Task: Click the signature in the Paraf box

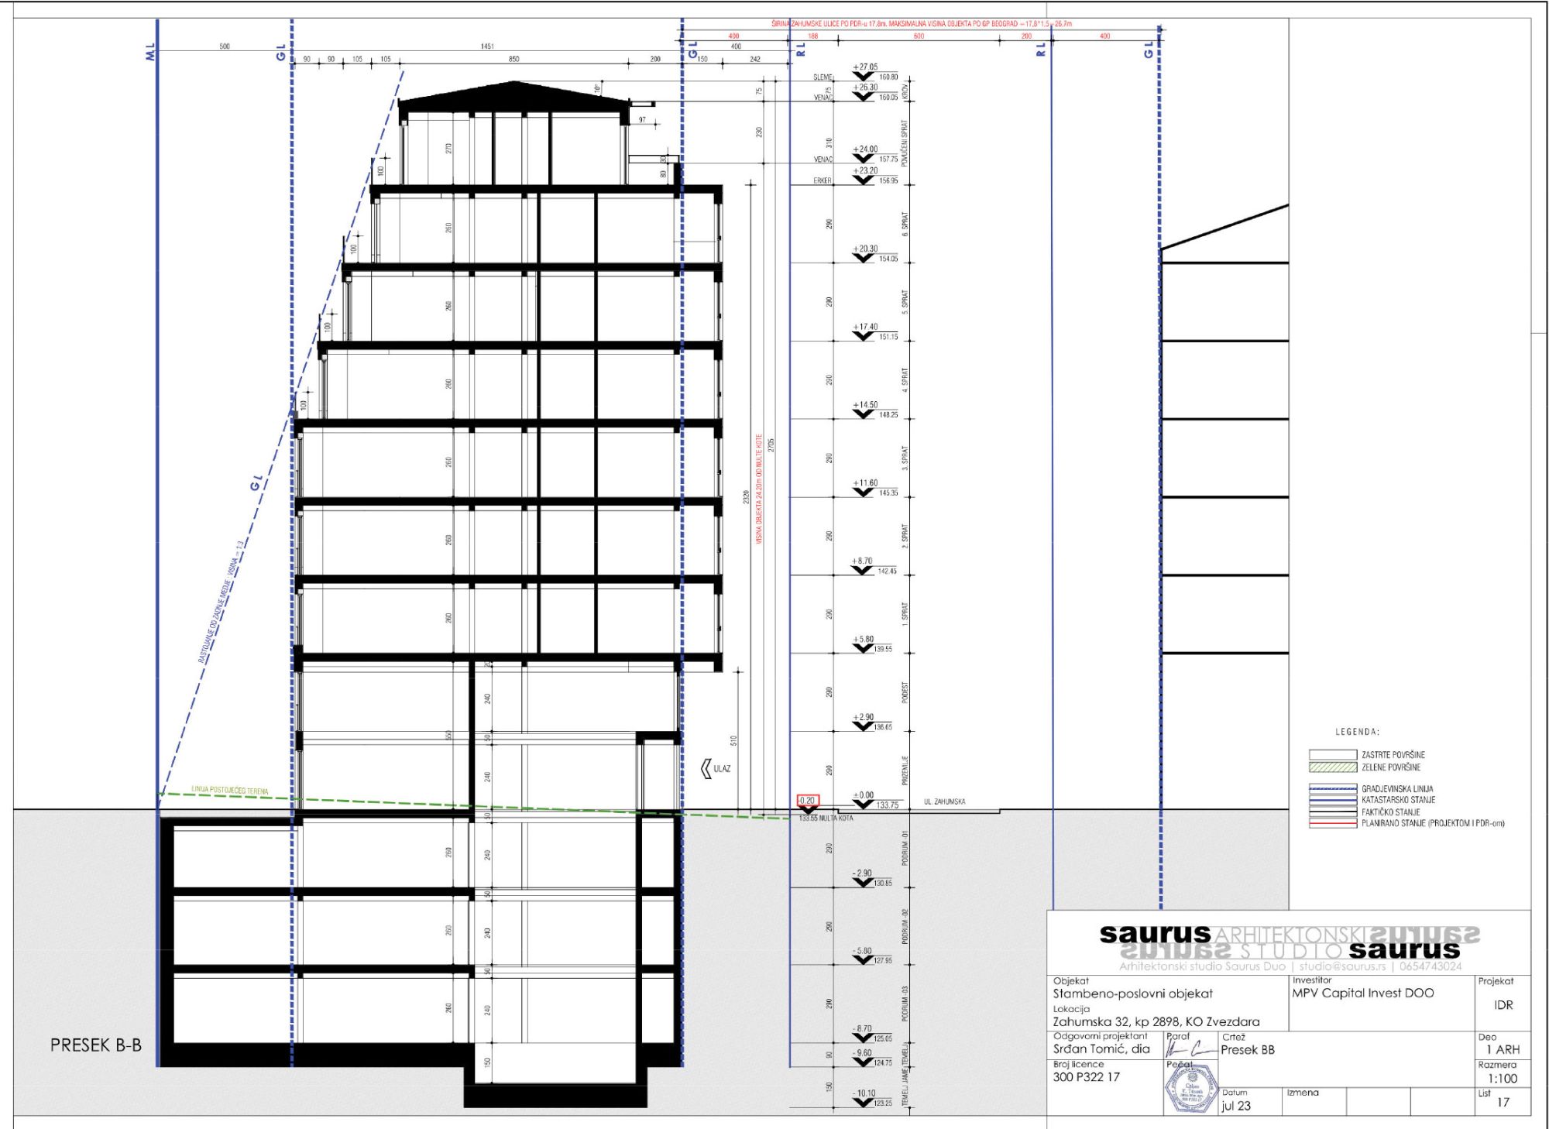Action: [x=1191, y=1049]
